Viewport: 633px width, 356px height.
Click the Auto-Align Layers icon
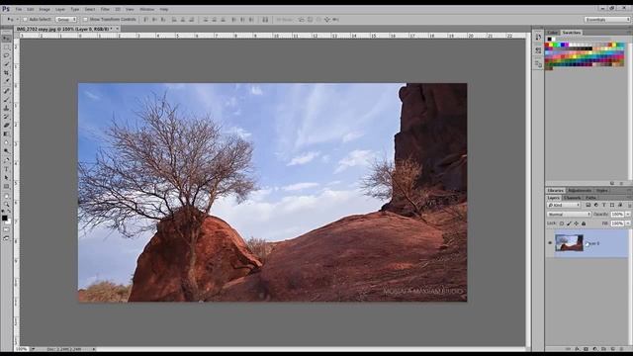click(265, 20)
